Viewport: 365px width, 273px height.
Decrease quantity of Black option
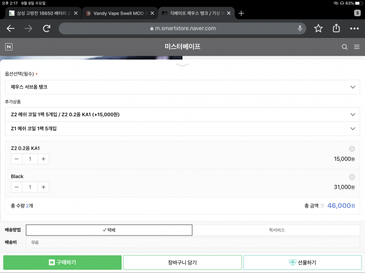point(17,187)
